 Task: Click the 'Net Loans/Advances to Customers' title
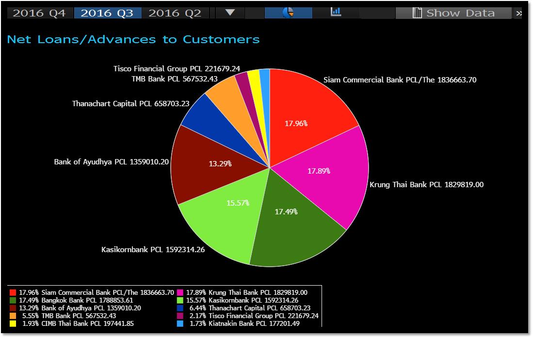(x=133, y=39)
